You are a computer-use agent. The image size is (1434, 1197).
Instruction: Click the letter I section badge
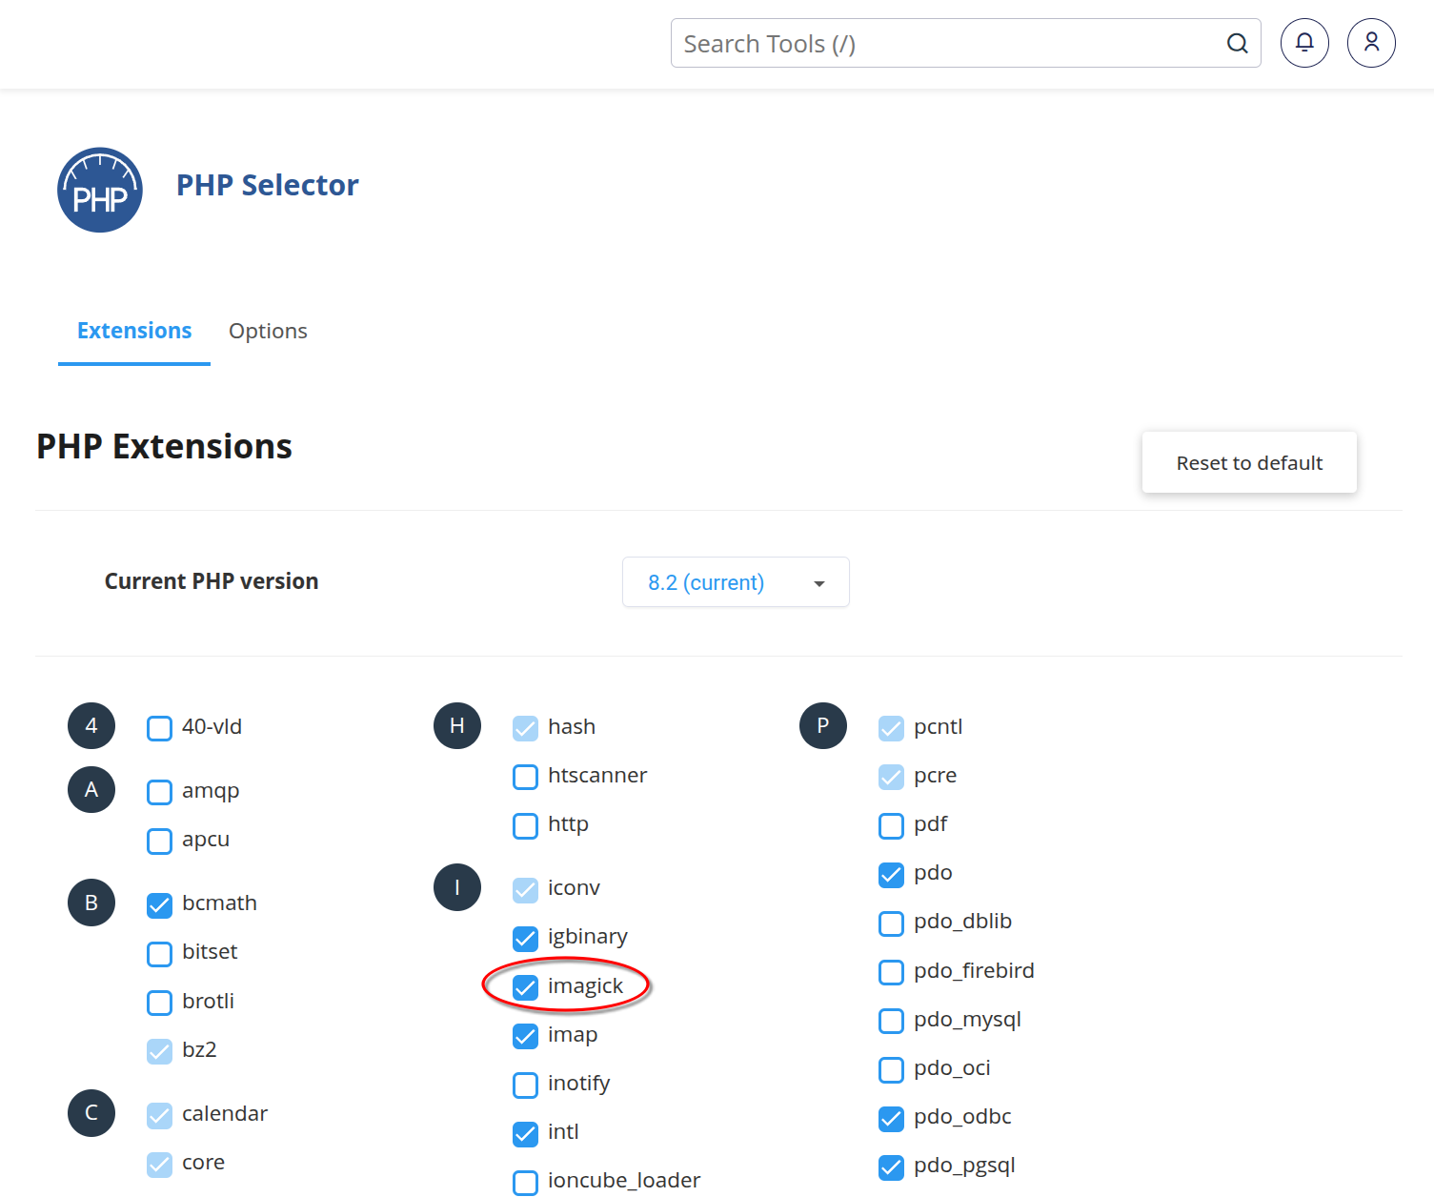coord(457,887)
